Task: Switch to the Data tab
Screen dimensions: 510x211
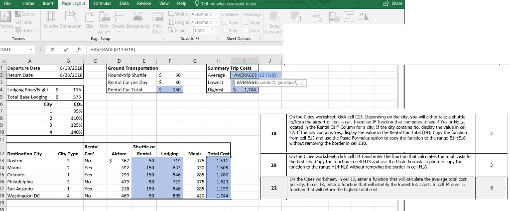Action: point(124,3)
